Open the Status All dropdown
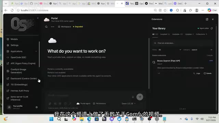The height and width of the screenshot is (123, 219). (x=170, y=50)
